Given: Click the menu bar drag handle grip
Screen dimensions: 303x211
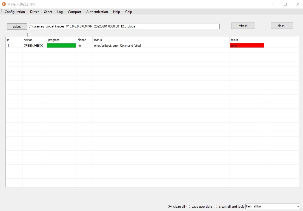Looking at the screenshot, I should click(2, 12).
